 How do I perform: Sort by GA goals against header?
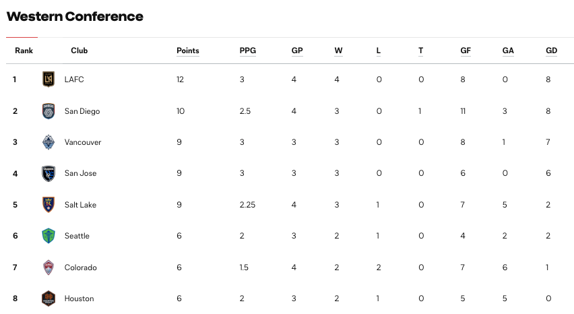(x=508, y=51)
